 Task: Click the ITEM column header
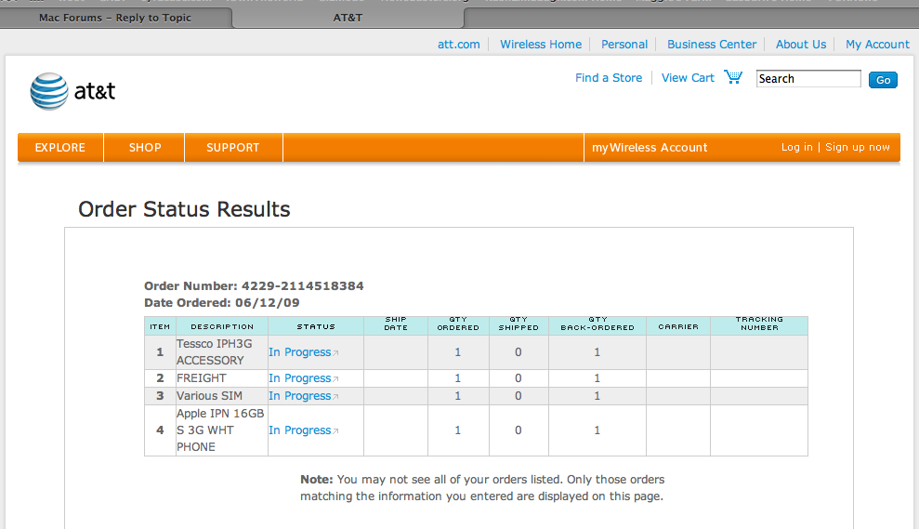pyautogui.click(x=160, y=326)
